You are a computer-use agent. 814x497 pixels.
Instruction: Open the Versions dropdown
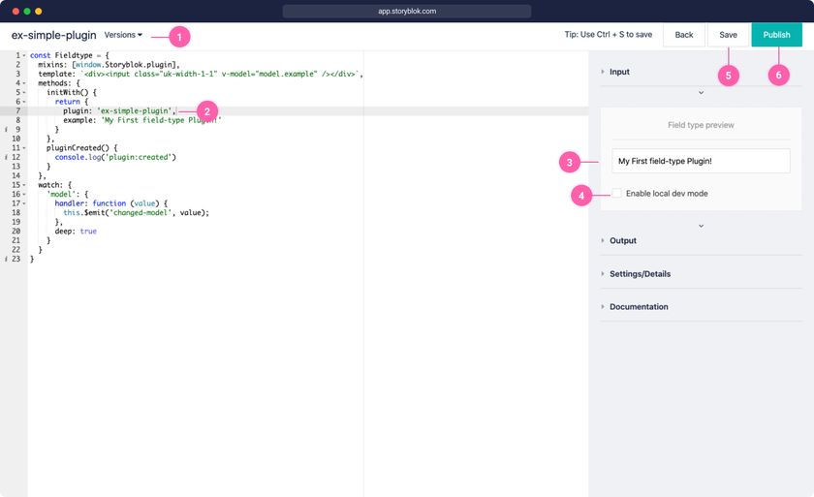pos(123,35)
